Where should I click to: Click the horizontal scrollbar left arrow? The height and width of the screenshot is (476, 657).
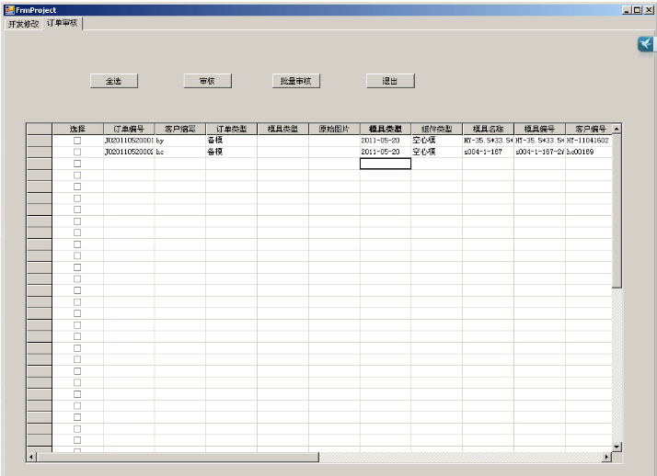click(x=31, y=457)
